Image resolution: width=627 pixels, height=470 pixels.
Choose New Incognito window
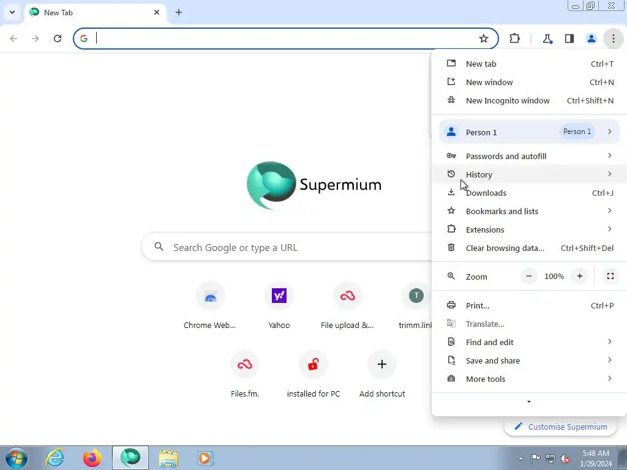pyautogui.click(x=530, y=100)
